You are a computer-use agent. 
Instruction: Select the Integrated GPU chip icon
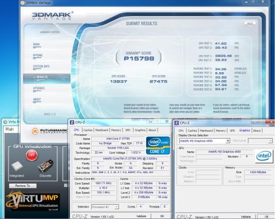click(x=17, y=166)
